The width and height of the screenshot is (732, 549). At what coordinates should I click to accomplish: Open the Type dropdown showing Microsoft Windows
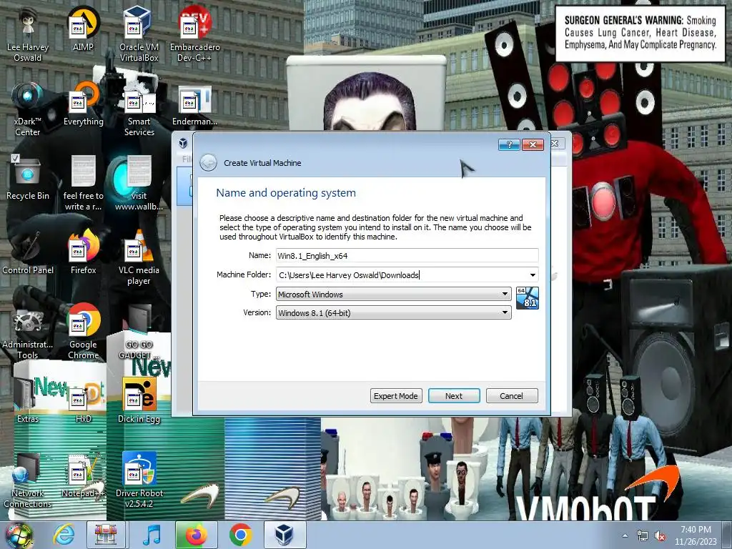(x=394, y=294)
